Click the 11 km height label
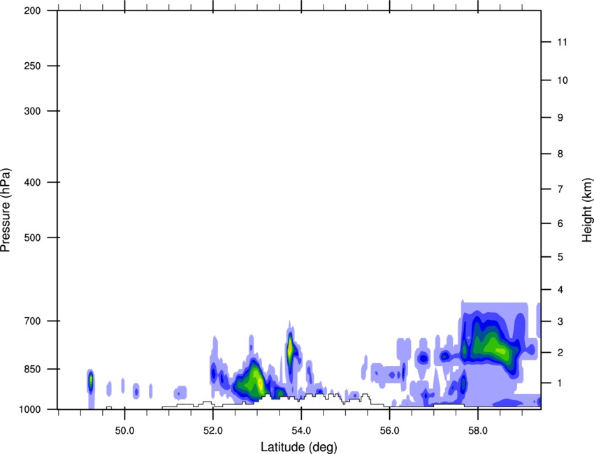 click(562, 42)
